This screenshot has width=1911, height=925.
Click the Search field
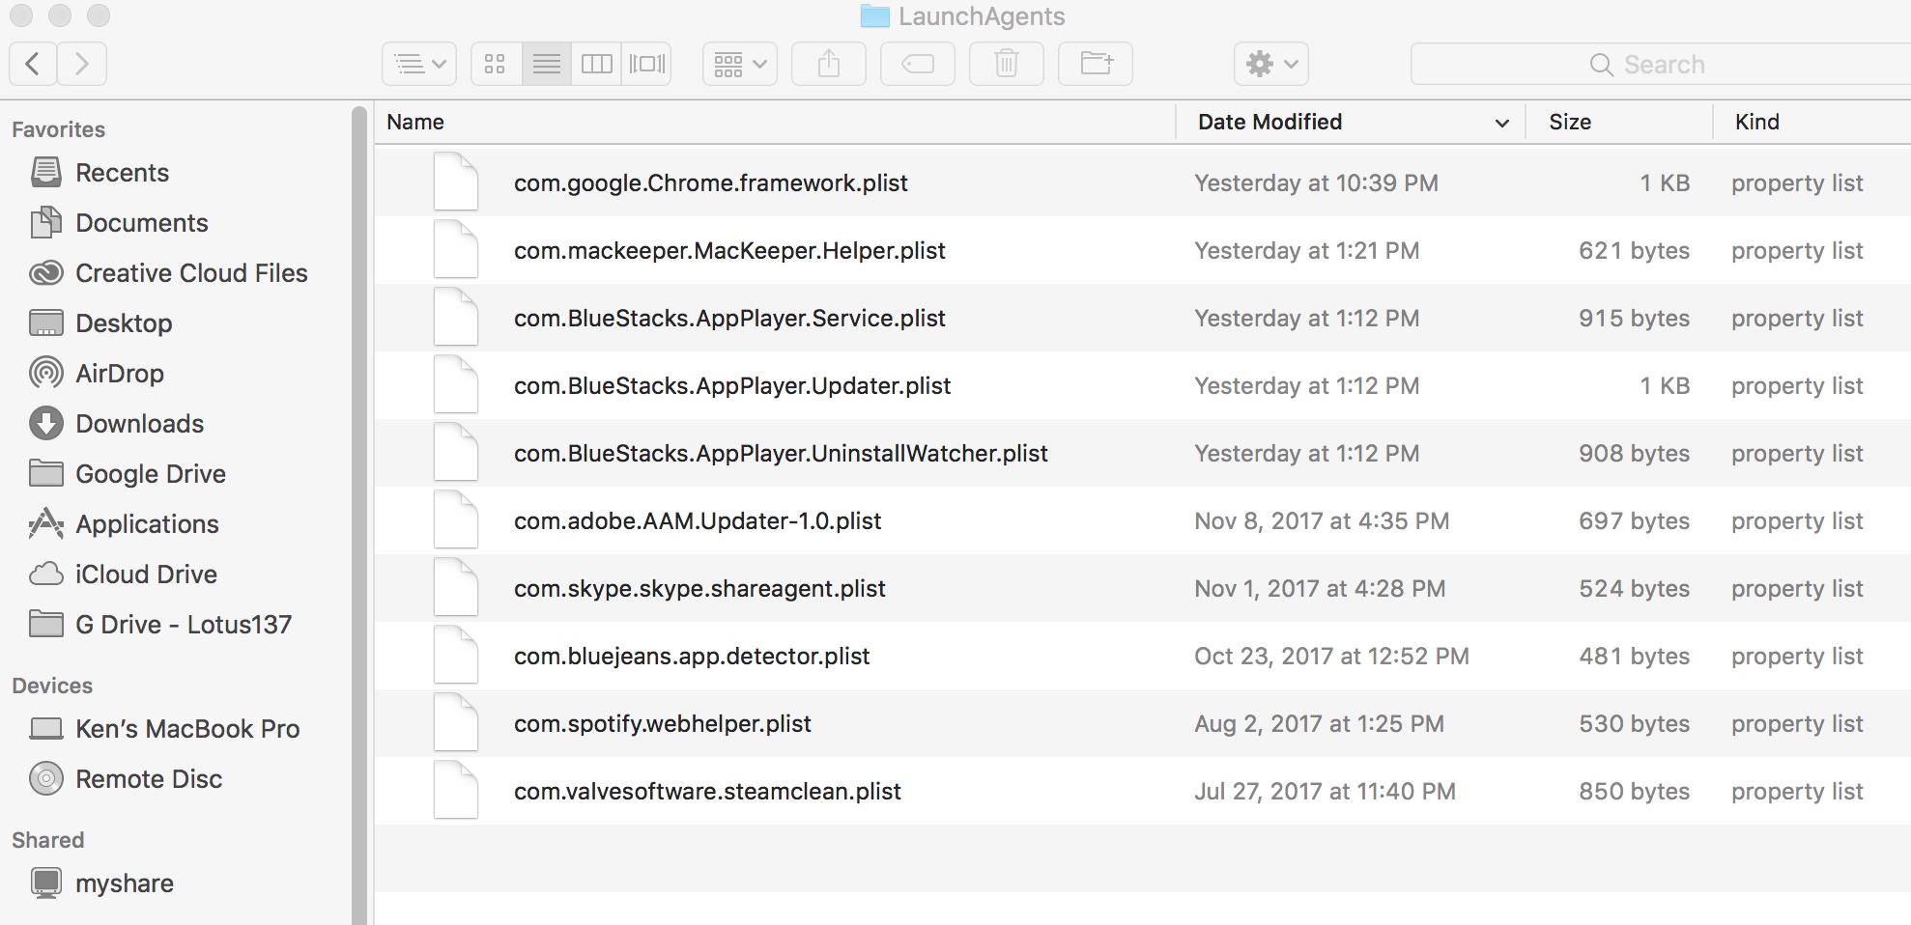[1661, 64]
